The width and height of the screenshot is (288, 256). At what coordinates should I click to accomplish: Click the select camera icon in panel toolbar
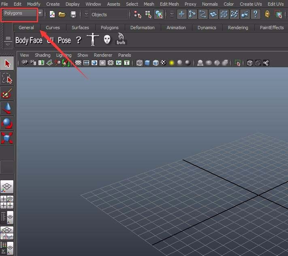click(x=25, y=63)
